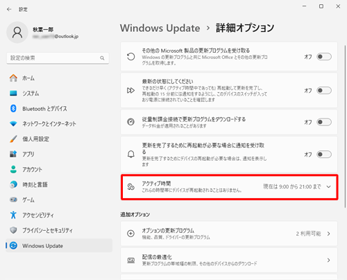Click the アクセシビリティ figure icon
The width and height of the screenshot is (347, 280).
[x=13, y=215]
